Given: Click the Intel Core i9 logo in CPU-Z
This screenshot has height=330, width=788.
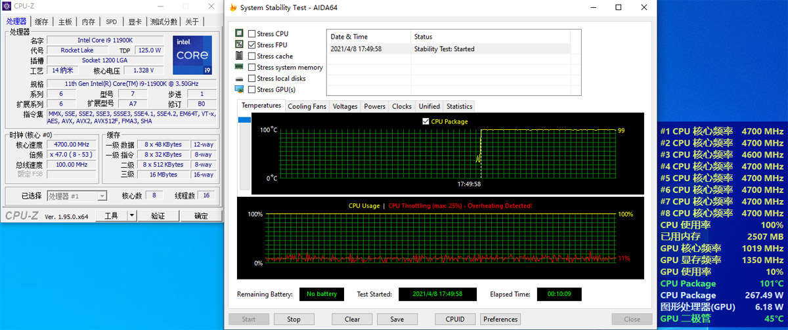Looking at the screenshot, I should [193, 55].
